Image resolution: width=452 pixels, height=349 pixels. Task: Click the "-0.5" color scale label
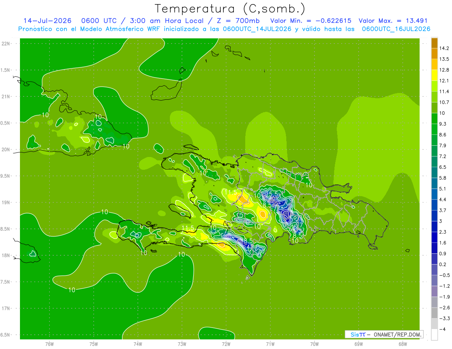tap(444, 275)
